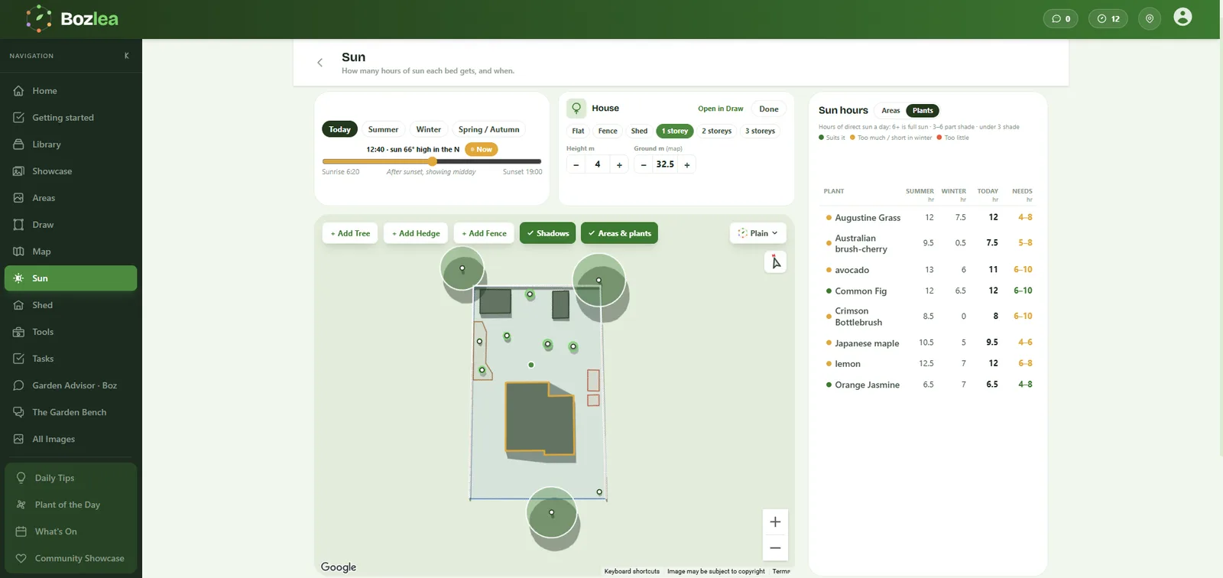Image resolution: width=1223 pixels, height=578 pixels.
Task: Click the Shed sidebar icon
Action: [18, 305]
